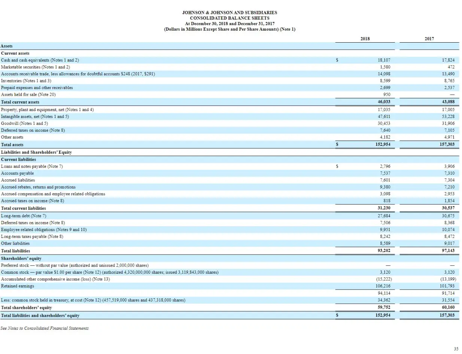Click "See Notes to Consolidated Financial Statements" footnote
Screen dimensions: 462x354
pos(45,328)
